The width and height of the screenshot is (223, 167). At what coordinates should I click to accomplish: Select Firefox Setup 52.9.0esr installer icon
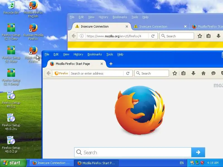[x=11, y=31]
